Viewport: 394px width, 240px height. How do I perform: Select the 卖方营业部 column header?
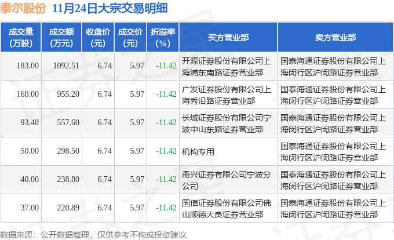[x=335, y=38]
